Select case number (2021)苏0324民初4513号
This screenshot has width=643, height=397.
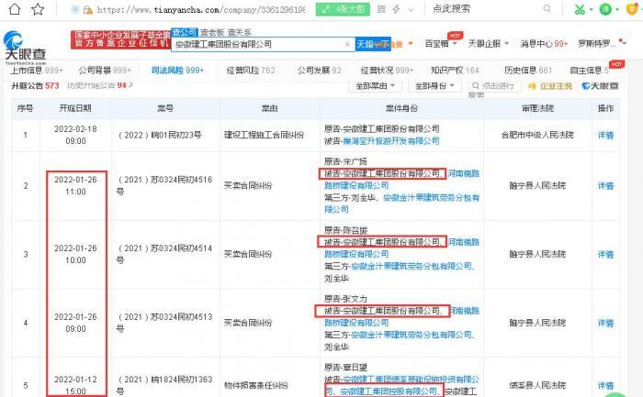click(165, 323)
